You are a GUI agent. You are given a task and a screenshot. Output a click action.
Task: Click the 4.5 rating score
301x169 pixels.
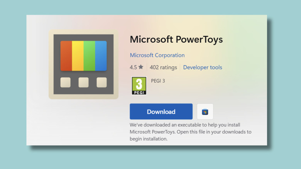133,67
